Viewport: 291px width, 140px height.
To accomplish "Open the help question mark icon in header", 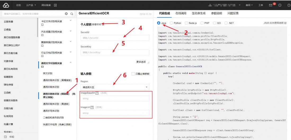I will point(289,5).
